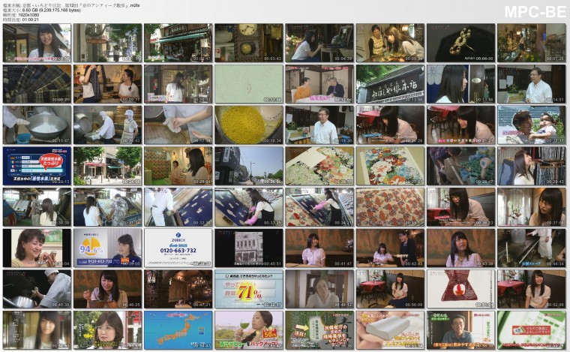Select thumbnail stamped 00:41:47

coord(319,248)
